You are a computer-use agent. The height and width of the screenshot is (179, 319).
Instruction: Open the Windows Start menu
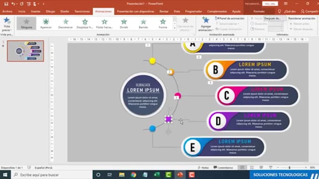coord(5,175)
